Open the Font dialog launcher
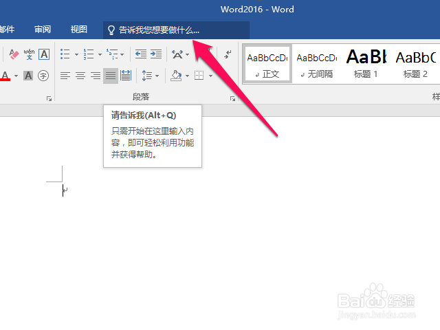440x330 pixels. 49,98
